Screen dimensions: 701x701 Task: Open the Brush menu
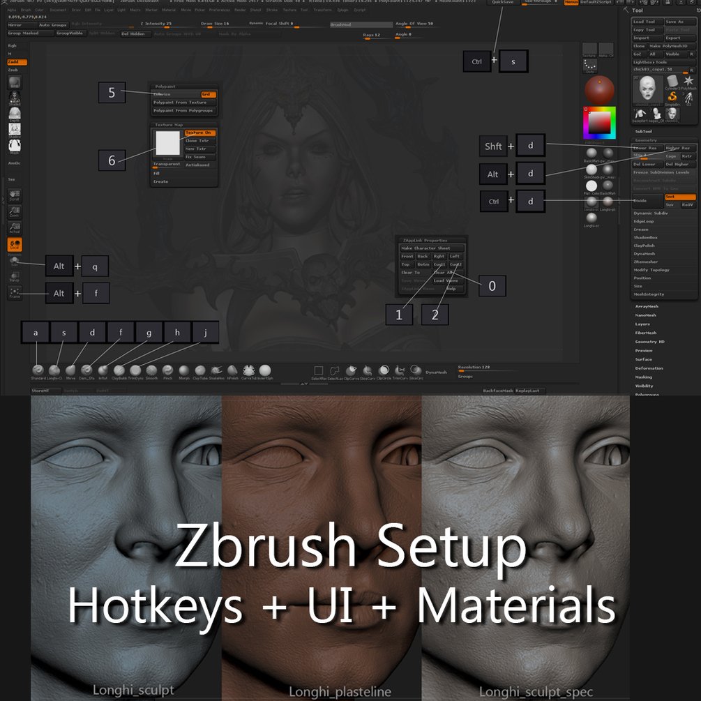tap(26, 10)
